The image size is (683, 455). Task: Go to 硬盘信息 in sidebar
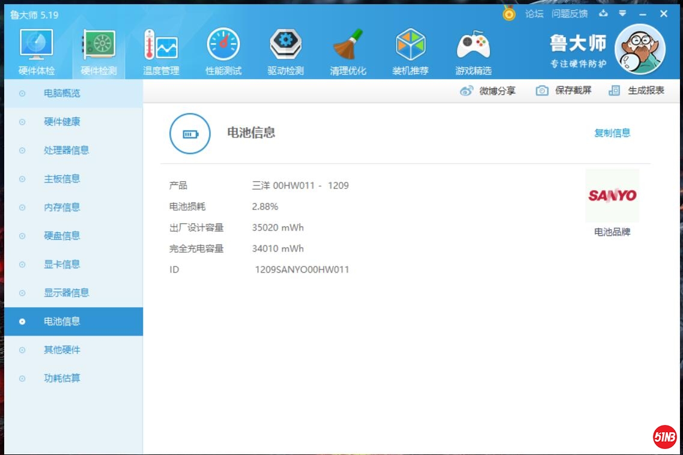(x=62, y=236)
